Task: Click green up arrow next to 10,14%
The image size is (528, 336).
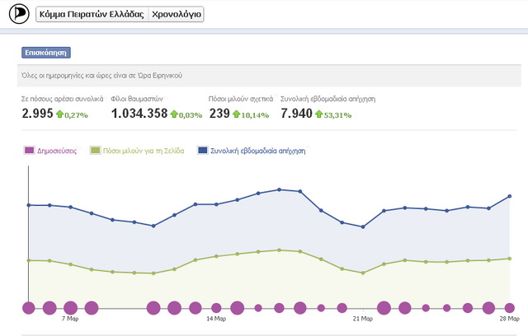Action: [x=237, y=114]
